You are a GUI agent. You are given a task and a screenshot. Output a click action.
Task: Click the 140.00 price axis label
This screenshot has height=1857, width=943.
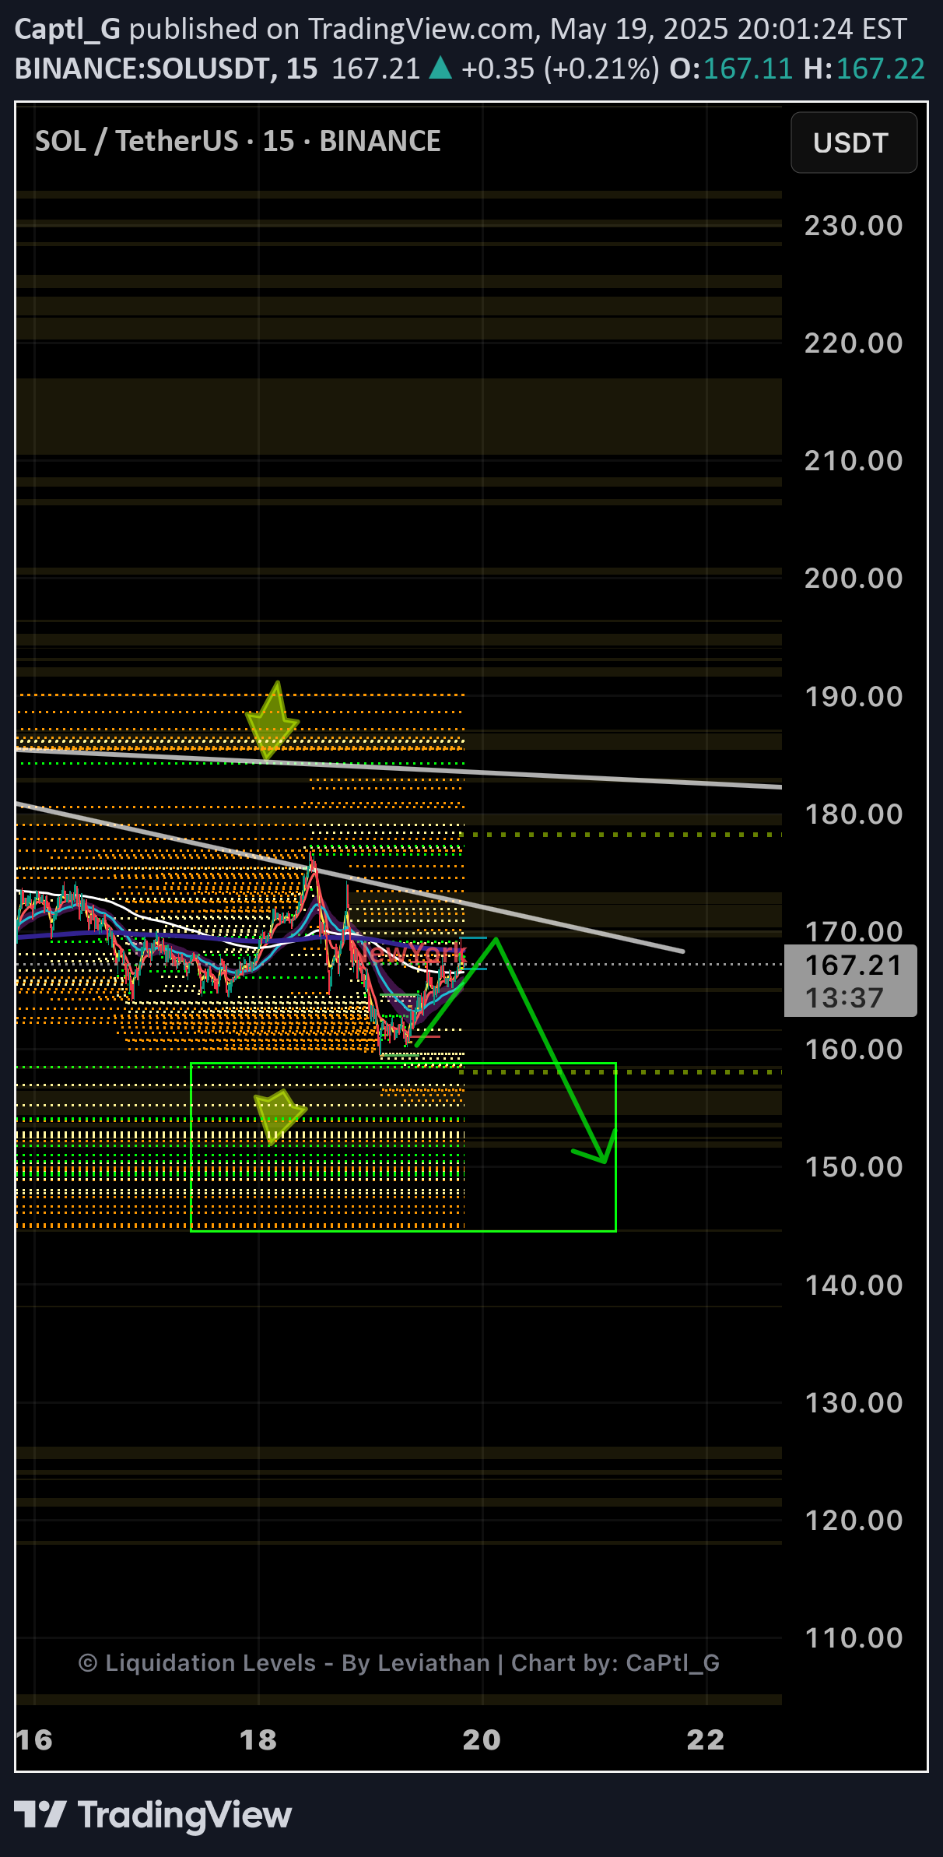854,1285
